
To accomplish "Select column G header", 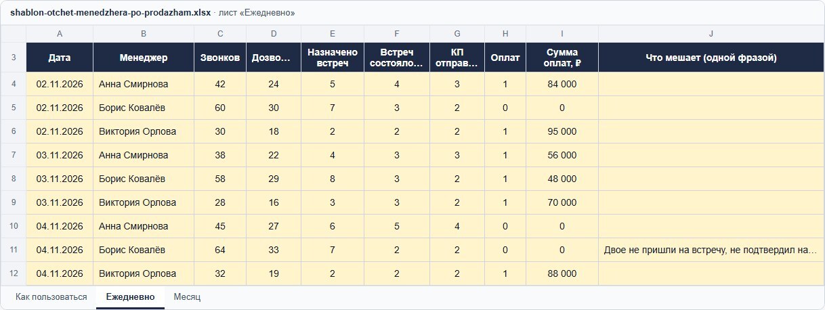I will click(457, 34).
